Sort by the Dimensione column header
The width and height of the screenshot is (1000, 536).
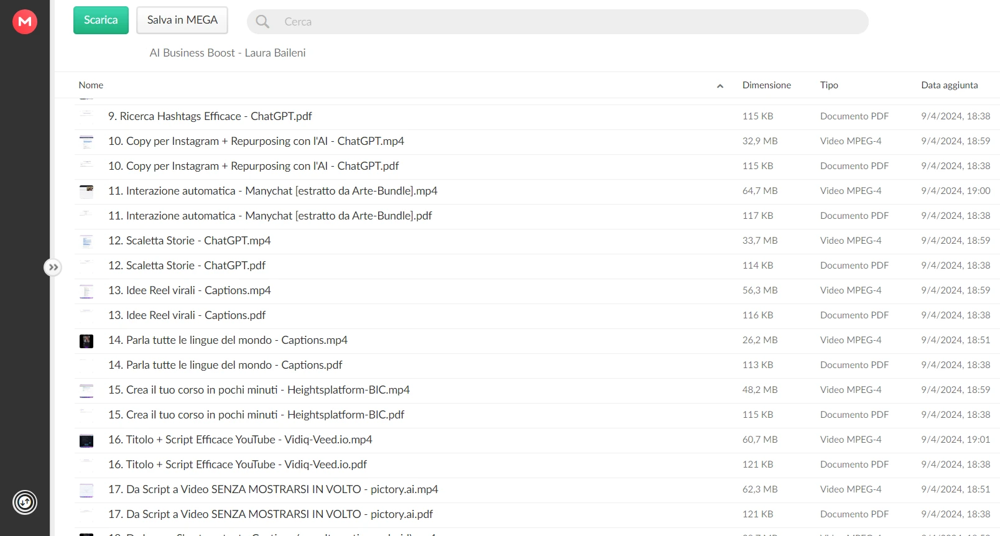767,85
